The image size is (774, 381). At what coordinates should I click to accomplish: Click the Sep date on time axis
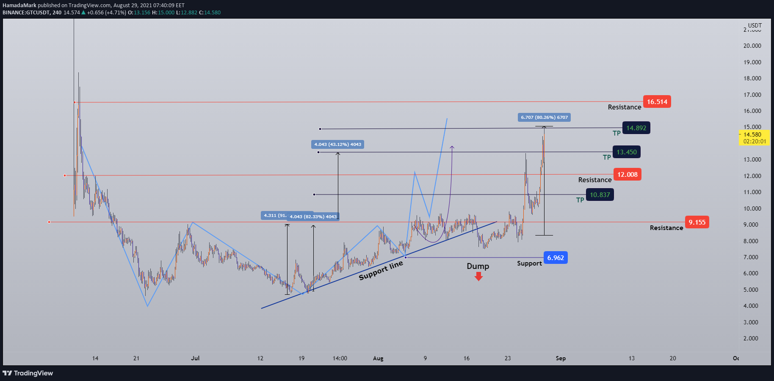[561, 359]
